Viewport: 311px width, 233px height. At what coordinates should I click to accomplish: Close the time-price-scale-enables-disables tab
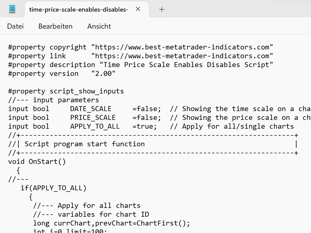pos(138,9)
